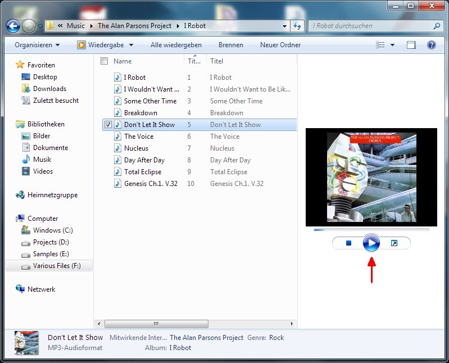Click the Back navigation arrow
The width and height of the screenshot is (449, 363).
[13, 26]
